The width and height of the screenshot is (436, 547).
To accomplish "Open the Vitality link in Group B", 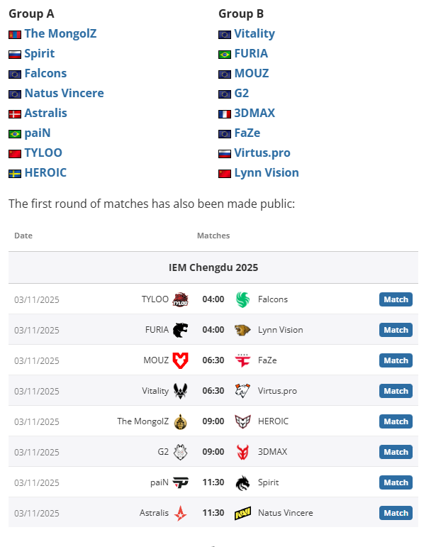I will [255, 33].
